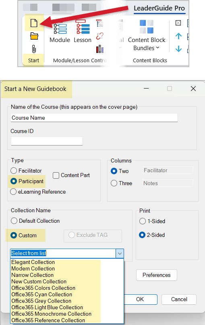Insert a Lesson with the red icon
This screenshot has height=325, width=205.
pyautogui.click(x=83, y=27)
